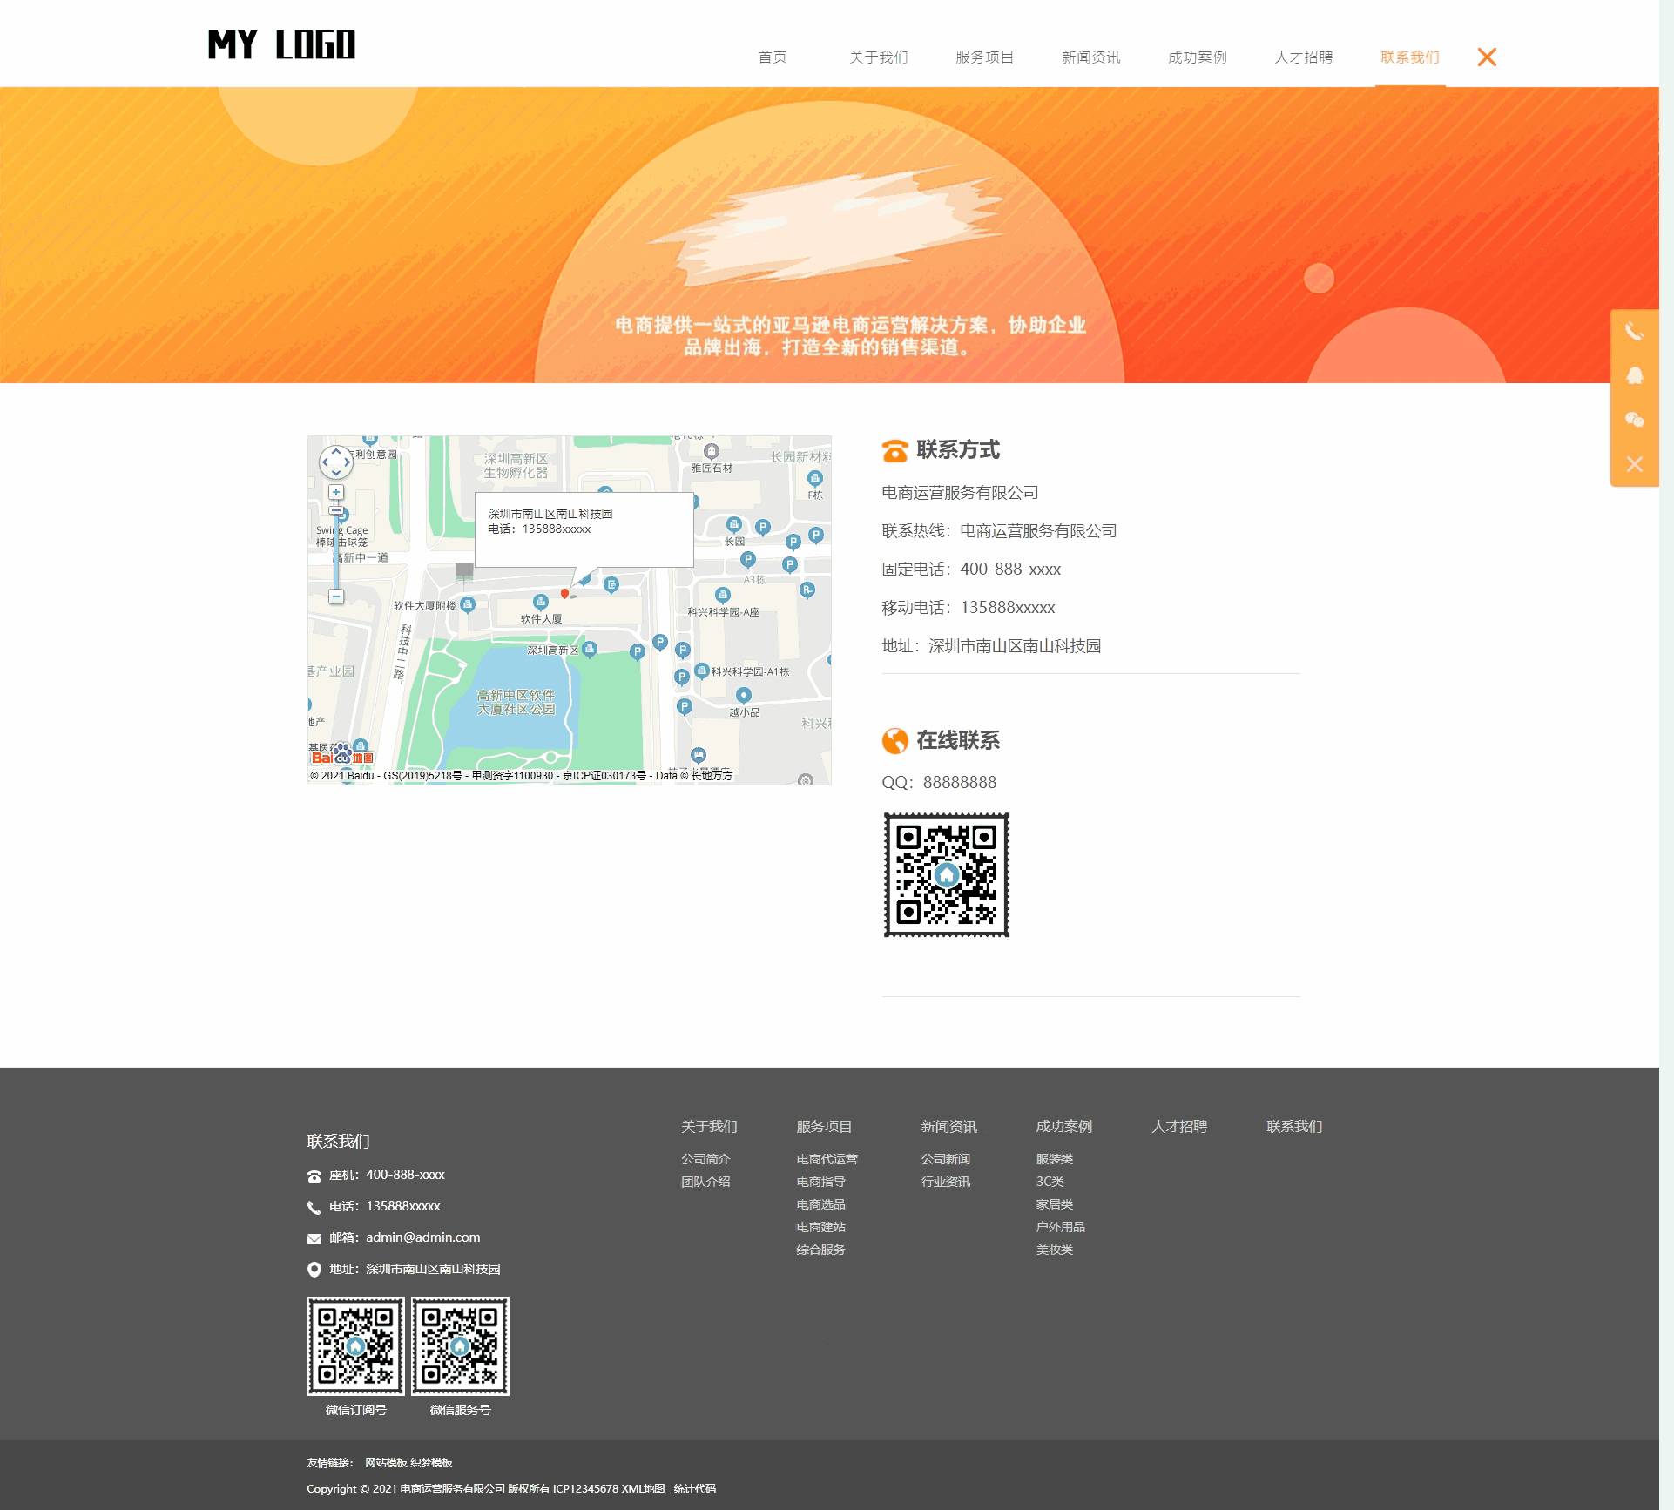Open the 成功案例 navigation menu item
The width and height of the screenshot is (1674, 1510).
click(x=1197, y=57)
